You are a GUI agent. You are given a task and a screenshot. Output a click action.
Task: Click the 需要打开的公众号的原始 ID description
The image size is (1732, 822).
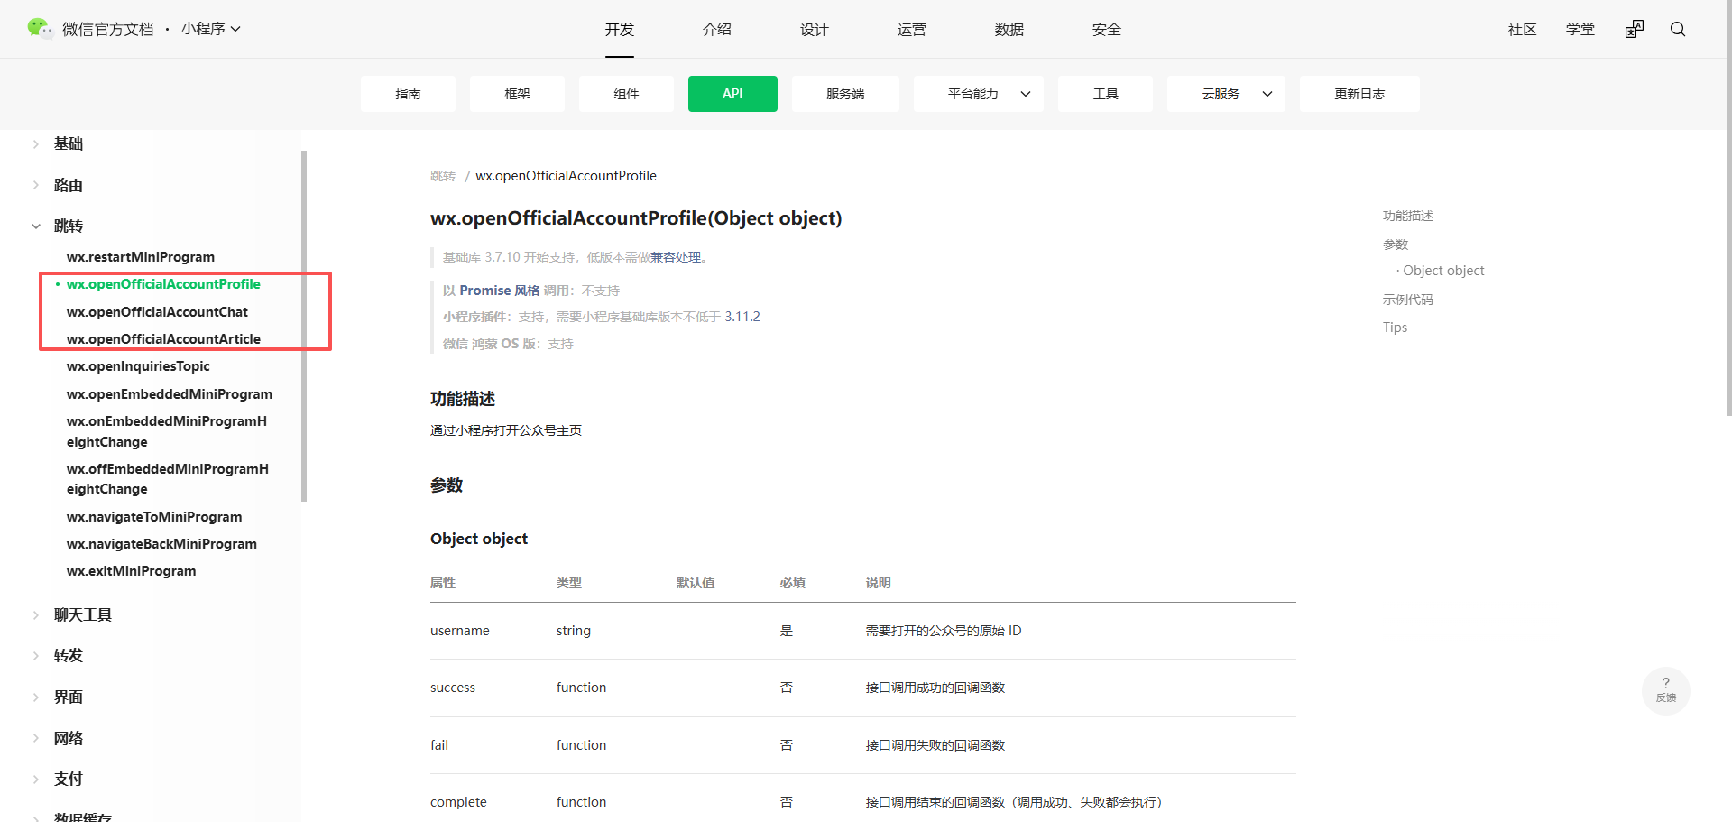944,631
